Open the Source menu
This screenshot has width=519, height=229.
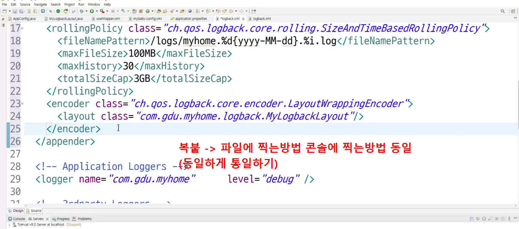tap(25, 4)
